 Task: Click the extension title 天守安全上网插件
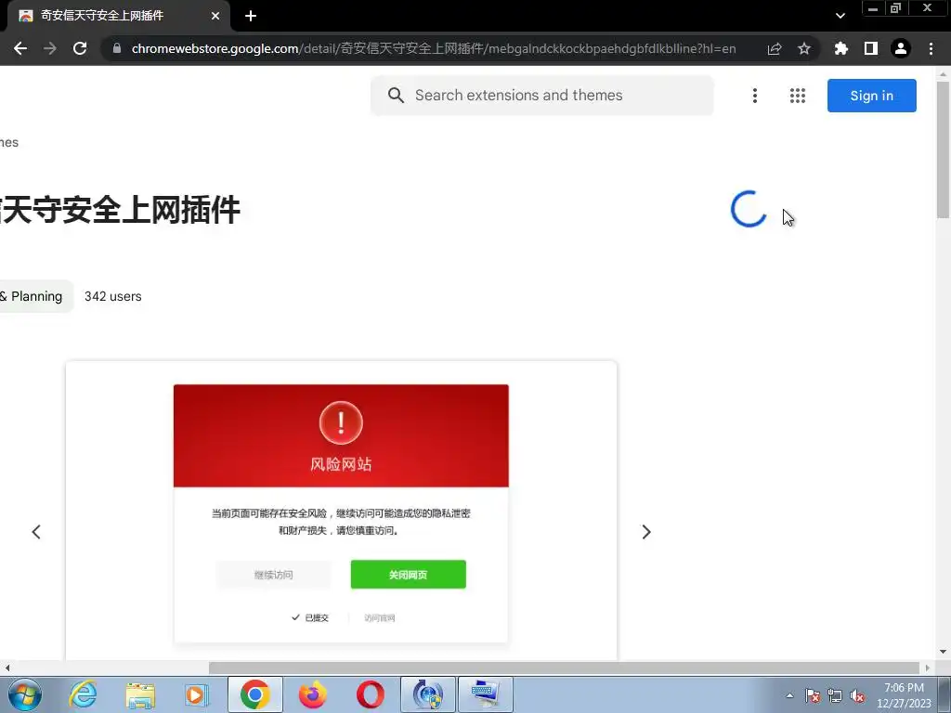(120, 210)
